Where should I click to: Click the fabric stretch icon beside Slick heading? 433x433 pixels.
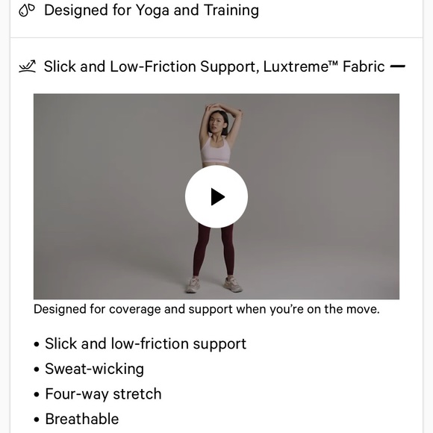point(27,66)
